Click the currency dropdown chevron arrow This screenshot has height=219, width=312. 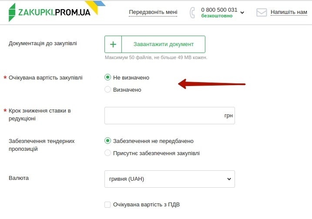tap(229, 179)
